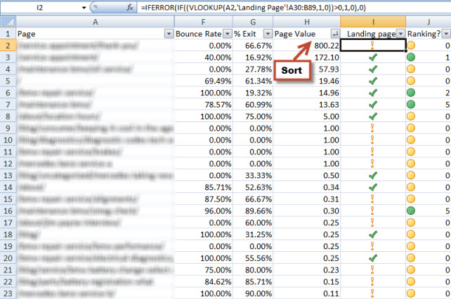
Task: Open the Landing page filter dropdown
Action: (x=400, y=34)
